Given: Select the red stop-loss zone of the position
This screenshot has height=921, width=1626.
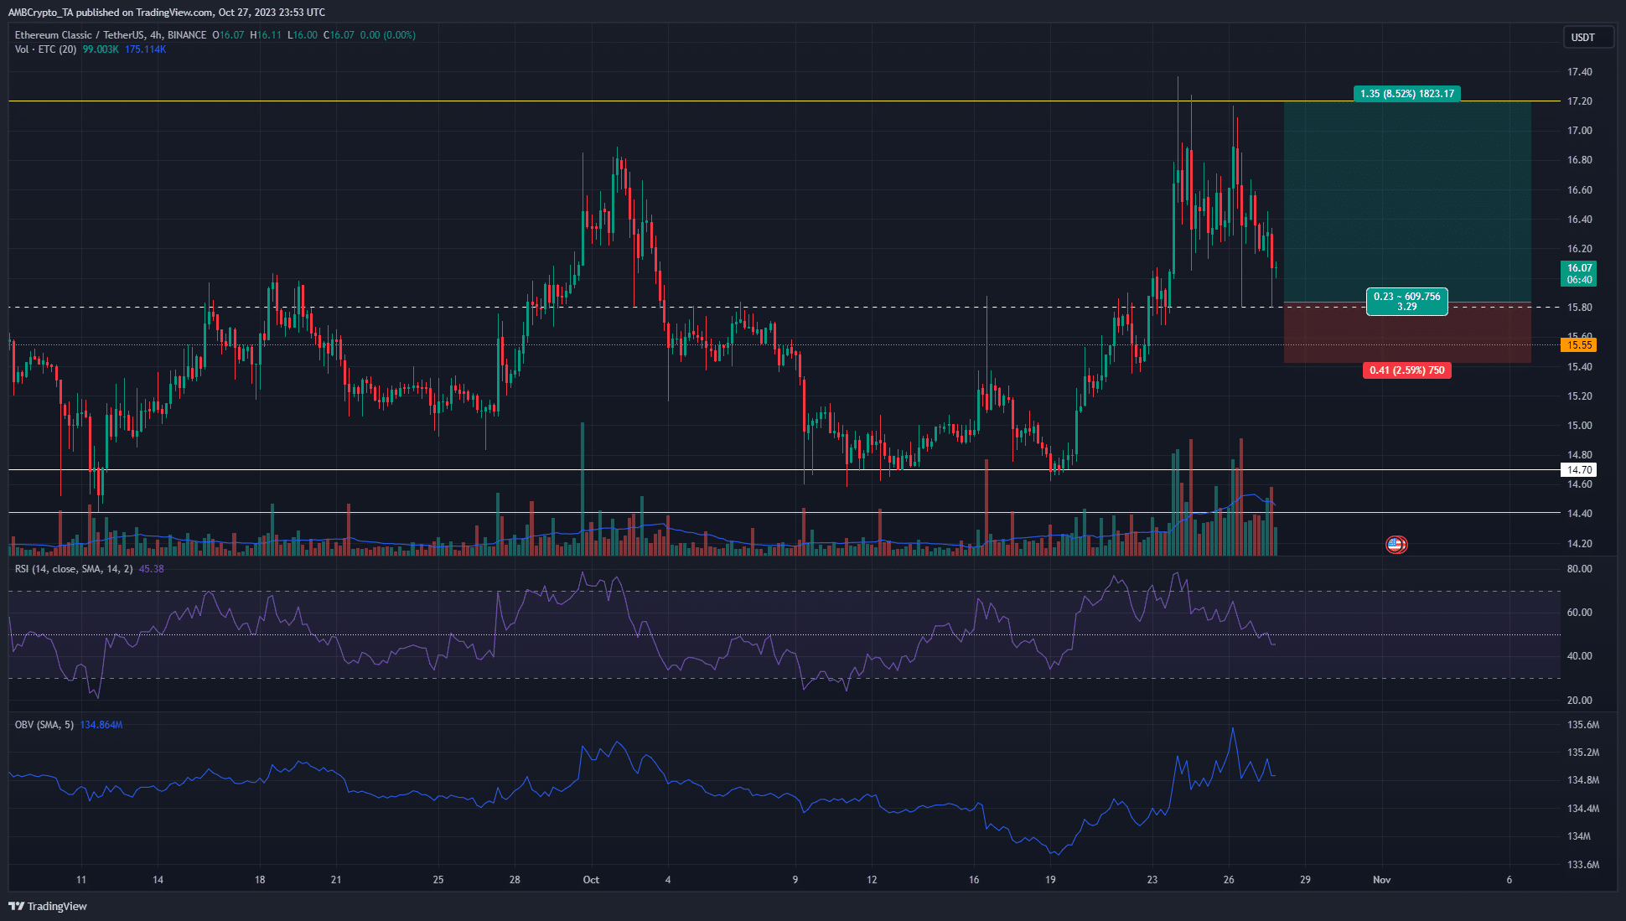Looking at the screenshot, I should tap(1407, 333).
